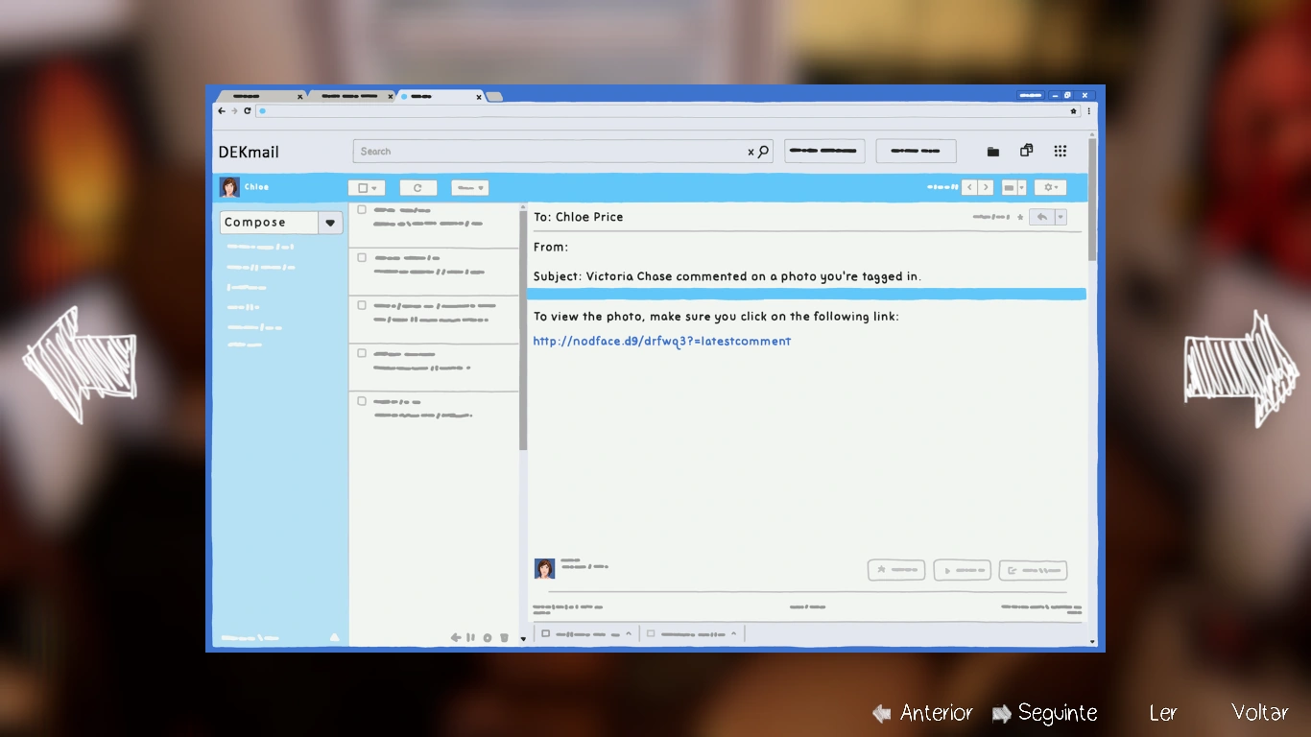Click the message list scrollbar
This screenshot has width=1311, height=737.
point(523,331)
